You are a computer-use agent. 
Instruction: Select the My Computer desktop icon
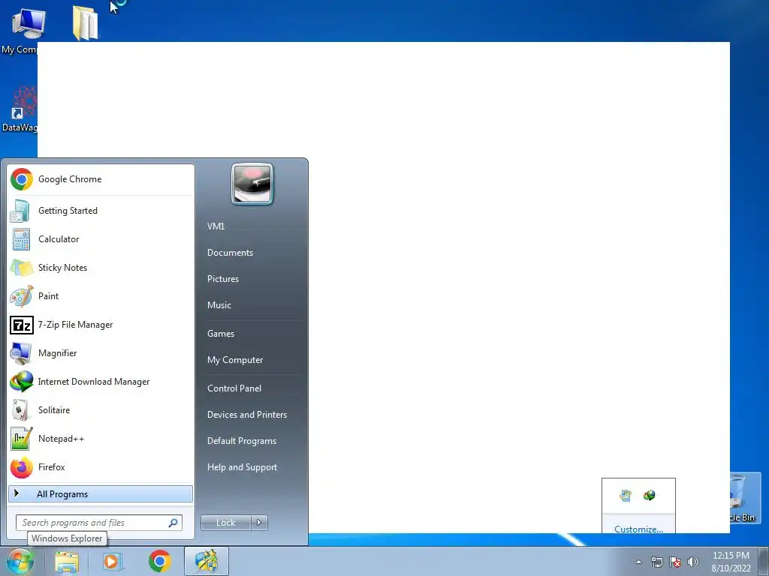(20, 30)
